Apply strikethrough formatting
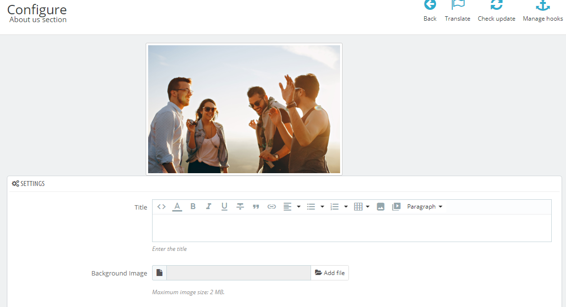Viewport: 566px width, 307px height. [240, 207]
